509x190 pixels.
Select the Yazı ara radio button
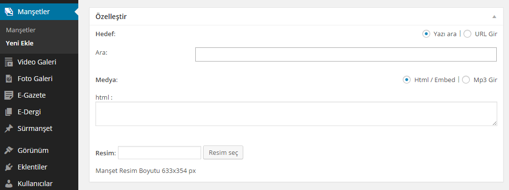(x=426, y=34)
